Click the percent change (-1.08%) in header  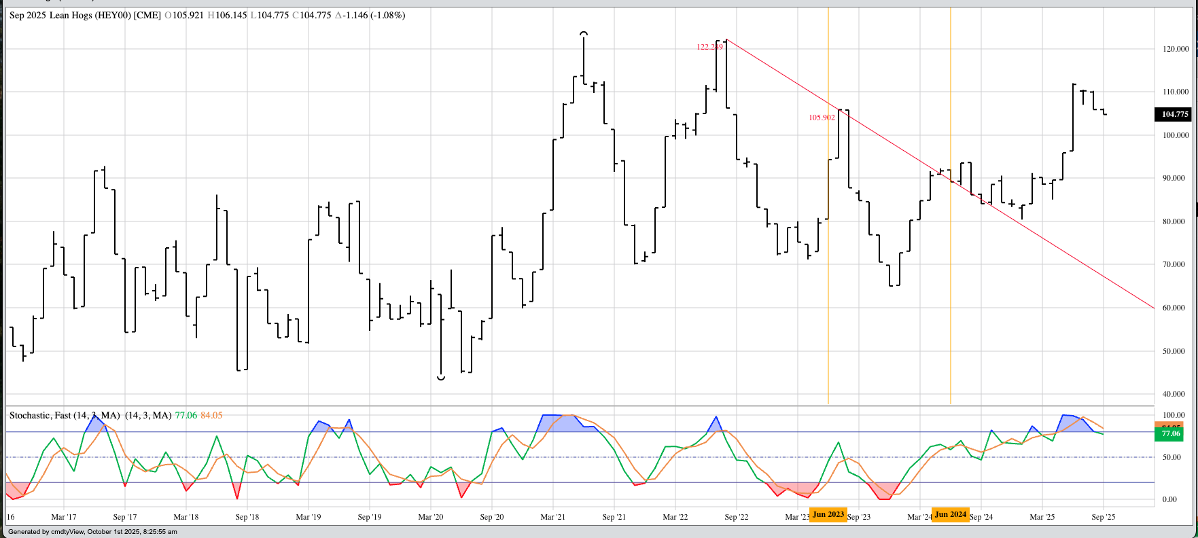(x=387, y=15)
